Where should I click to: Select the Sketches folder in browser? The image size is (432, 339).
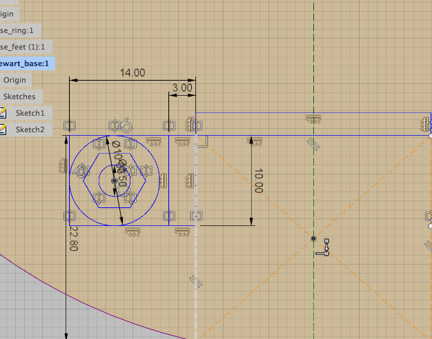[x=19, y=96]
